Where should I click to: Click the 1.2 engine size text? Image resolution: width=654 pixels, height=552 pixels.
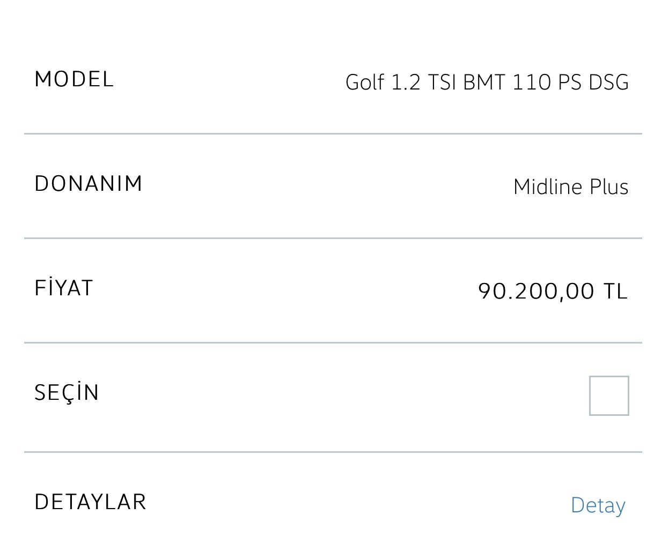[406, 82]
